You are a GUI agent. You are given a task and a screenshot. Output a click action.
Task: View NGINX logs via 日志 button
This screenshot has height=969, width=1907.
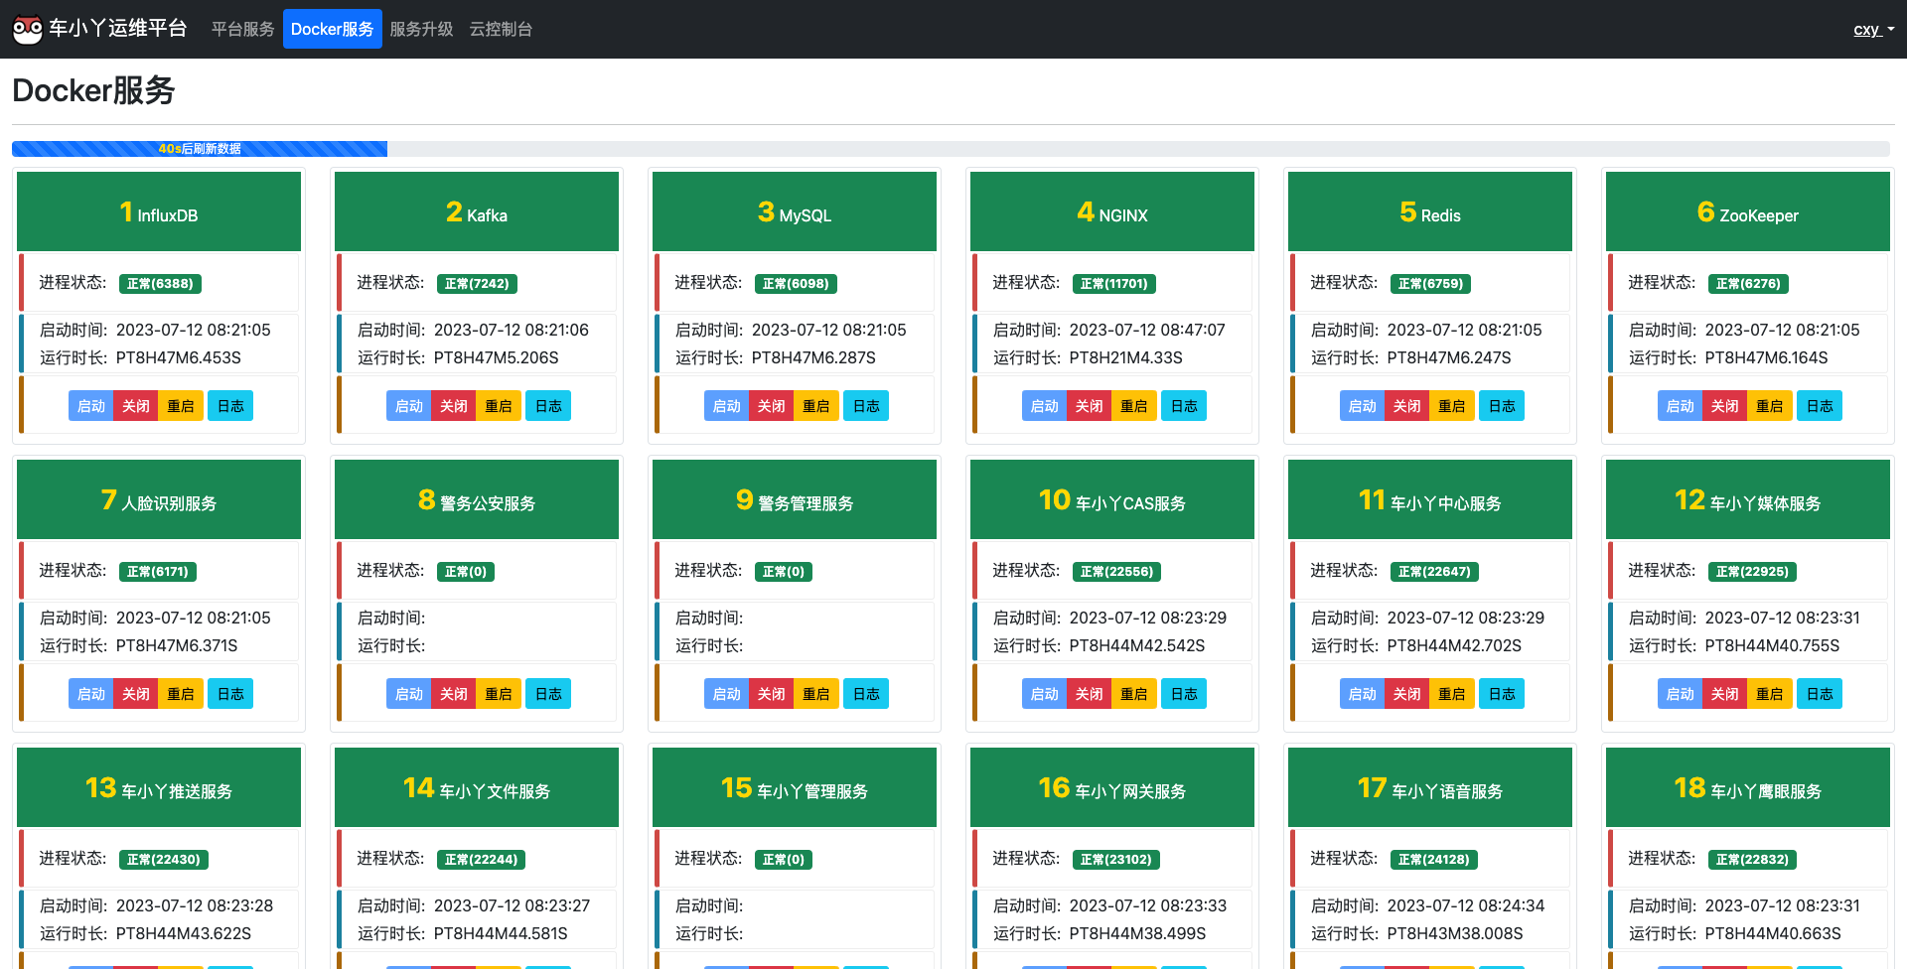coord(1183,406)
